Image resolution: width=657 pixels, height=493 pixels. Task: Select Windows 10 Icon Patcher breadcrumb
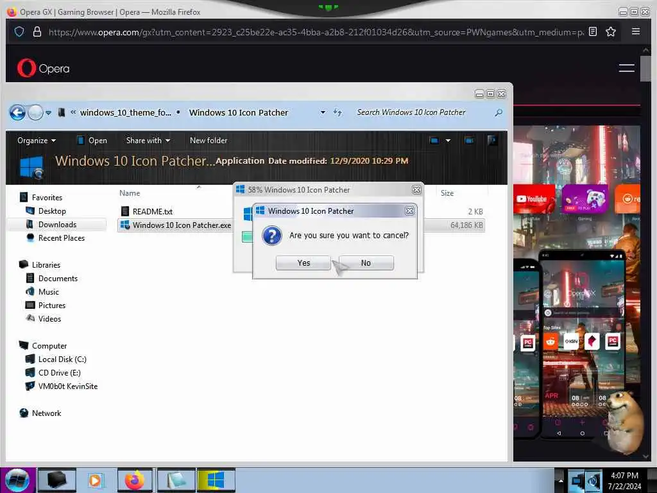point(239,112)
